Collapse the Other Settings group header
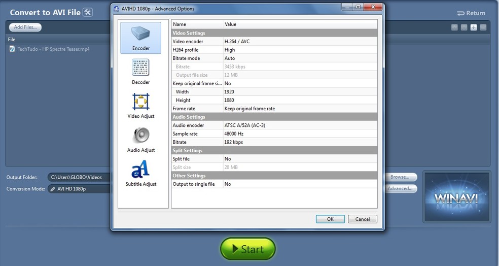Image resolution: width=499 pixels, height=266 pixels. (274, 176)
